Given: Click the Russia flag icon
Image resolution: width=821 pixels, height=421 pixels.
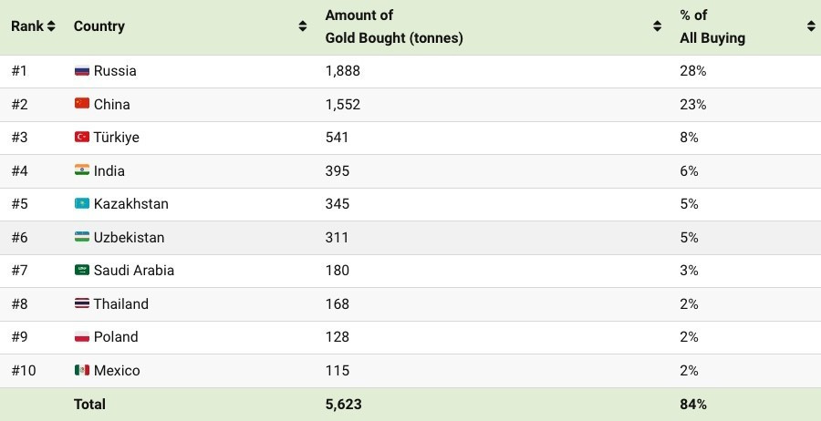Looking at the screenshot, I should coord(82,71).
